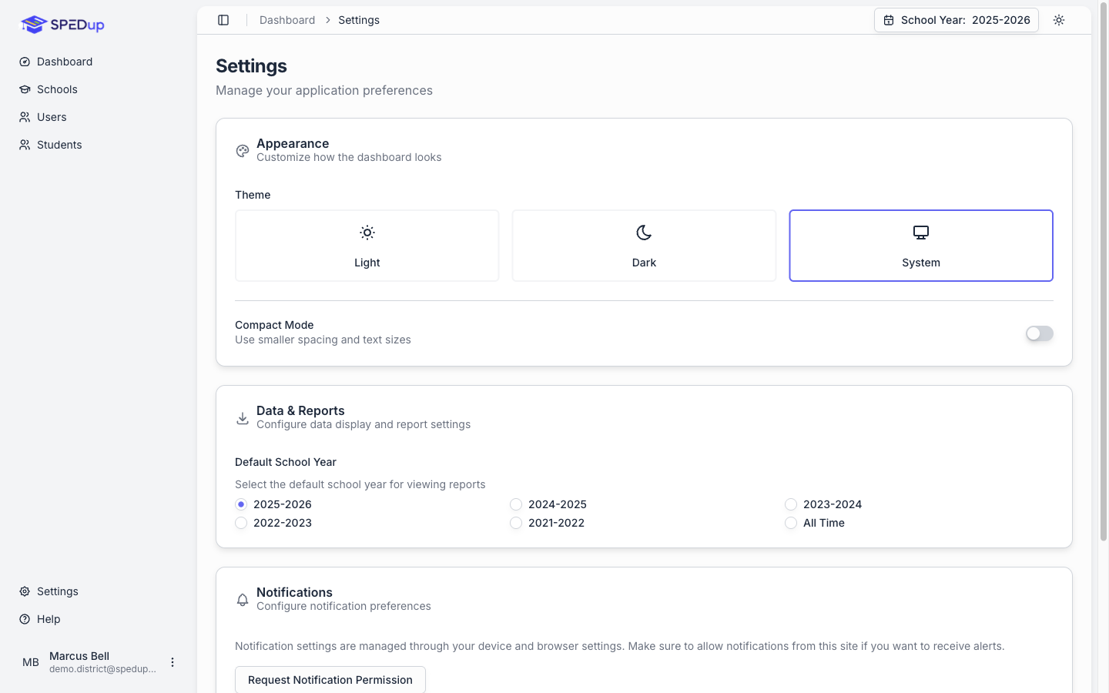Click the breadcrumb chevron separator
The height and width of the screenshot is (693, 1109).
click(327, 20)
